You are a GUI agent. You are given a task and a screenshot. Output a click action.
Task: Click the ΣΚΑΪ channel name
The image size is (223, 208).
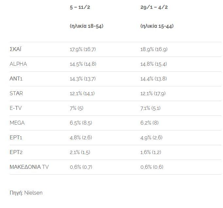pyautogui.click(x=16, y=49)
